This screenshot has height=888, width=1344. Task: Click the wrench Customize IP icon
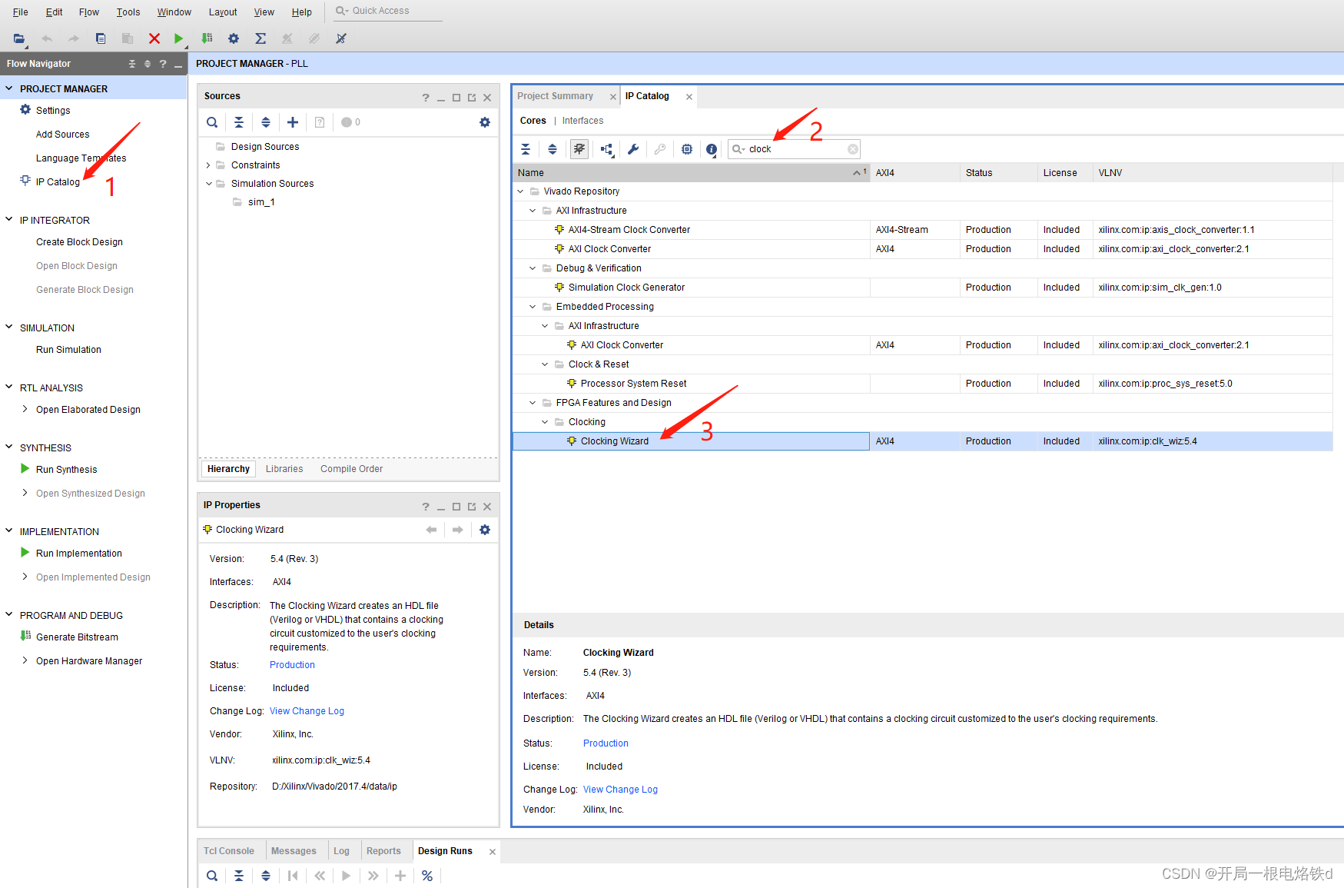[633, 149]
